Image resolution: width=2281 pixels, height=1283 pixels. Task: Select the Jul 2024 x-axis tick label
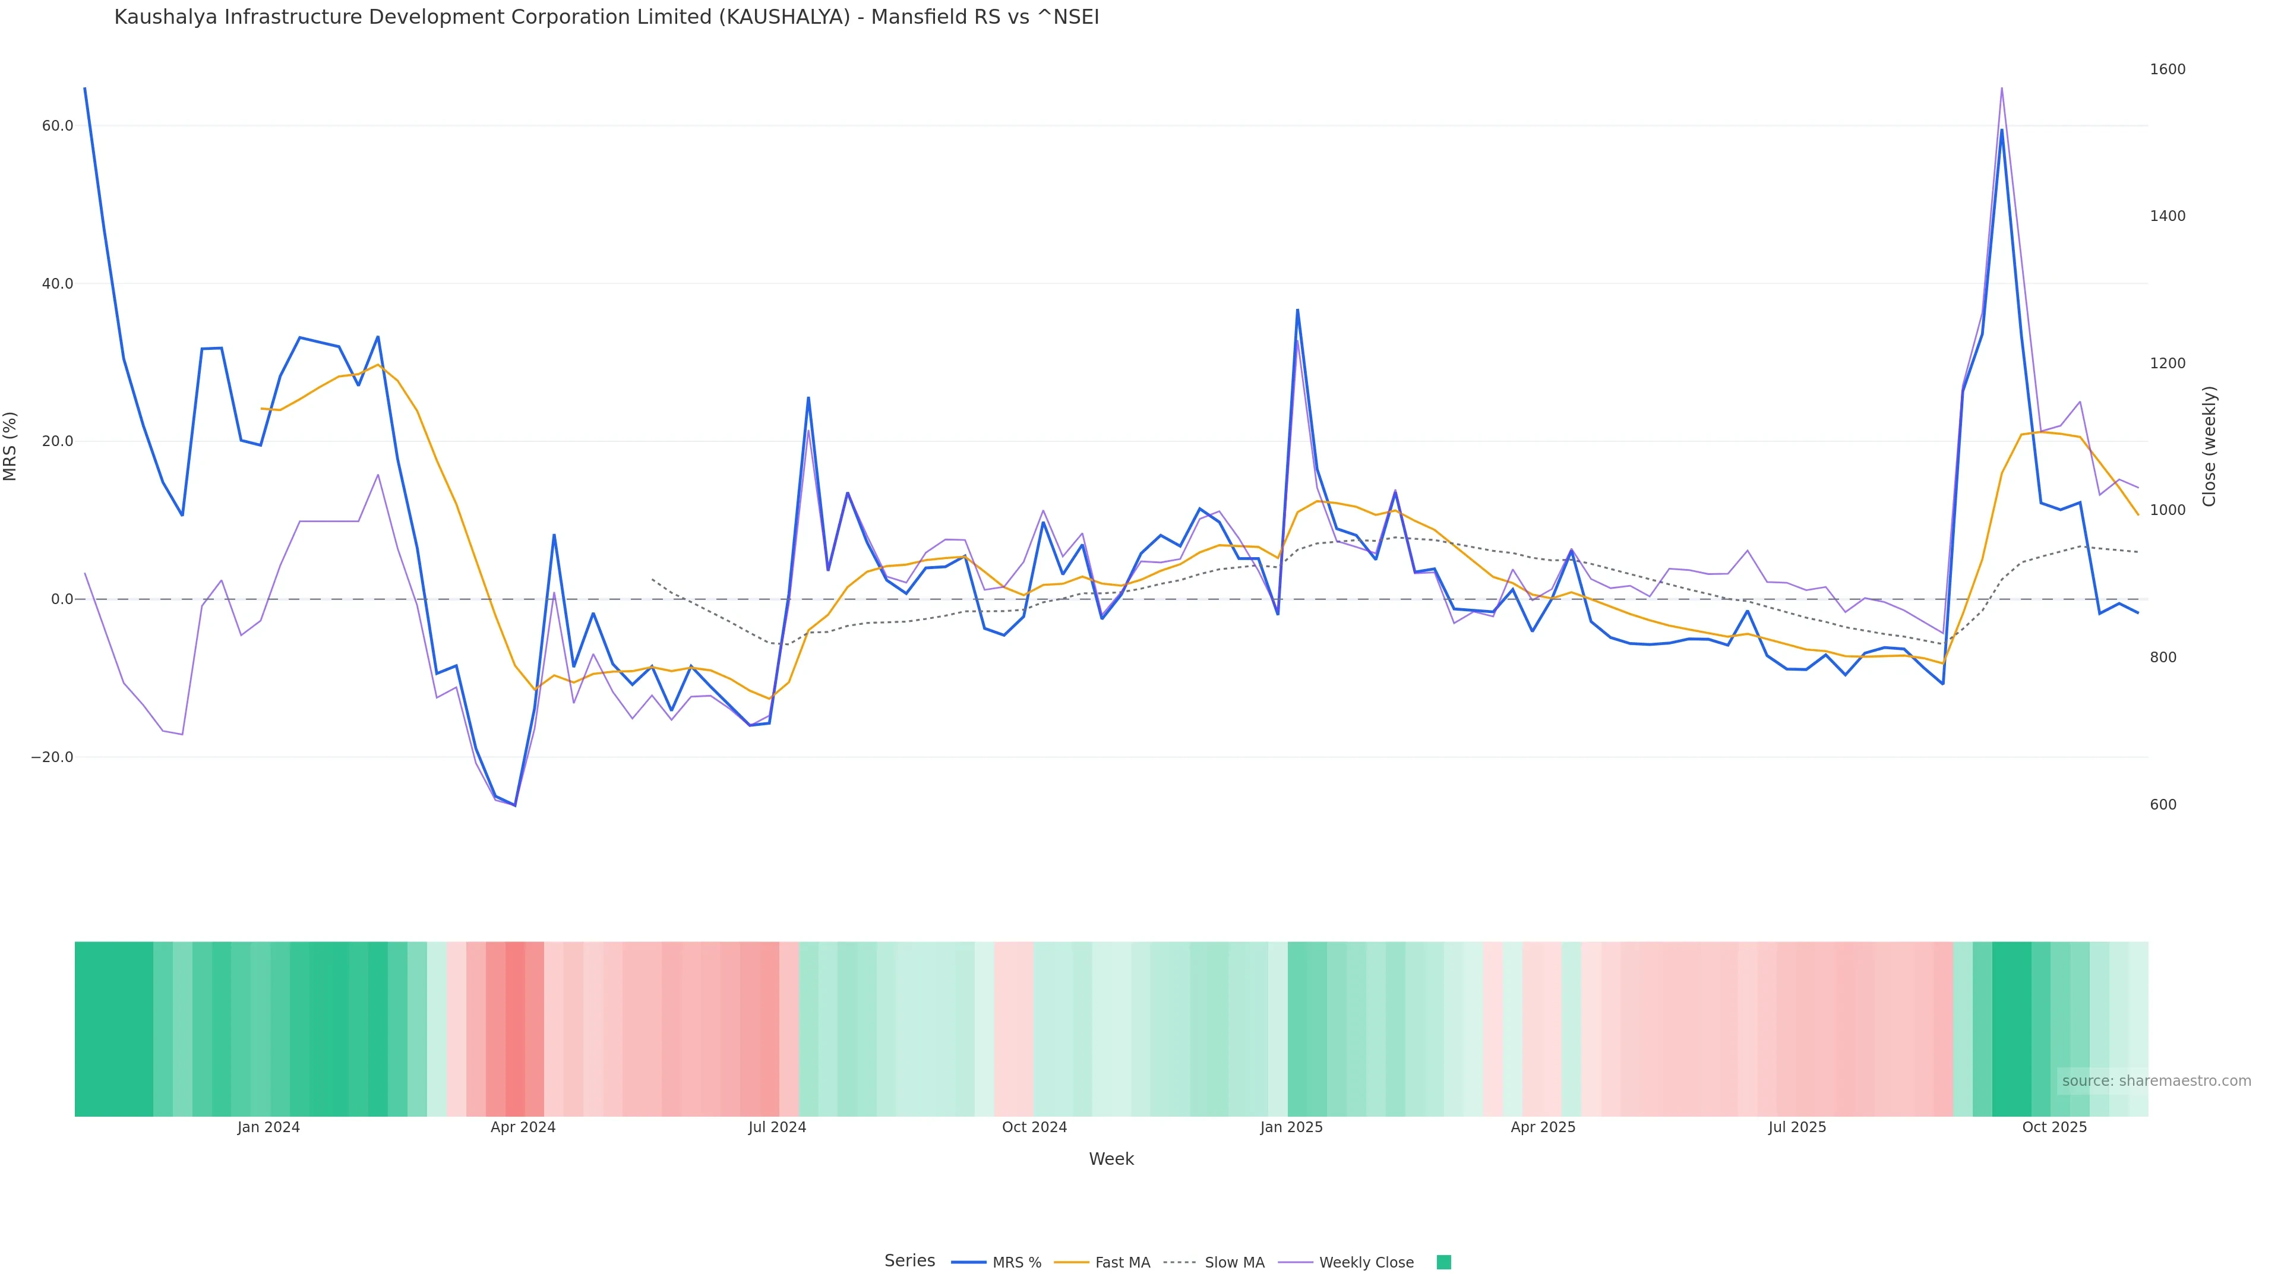coord(776,1127)
